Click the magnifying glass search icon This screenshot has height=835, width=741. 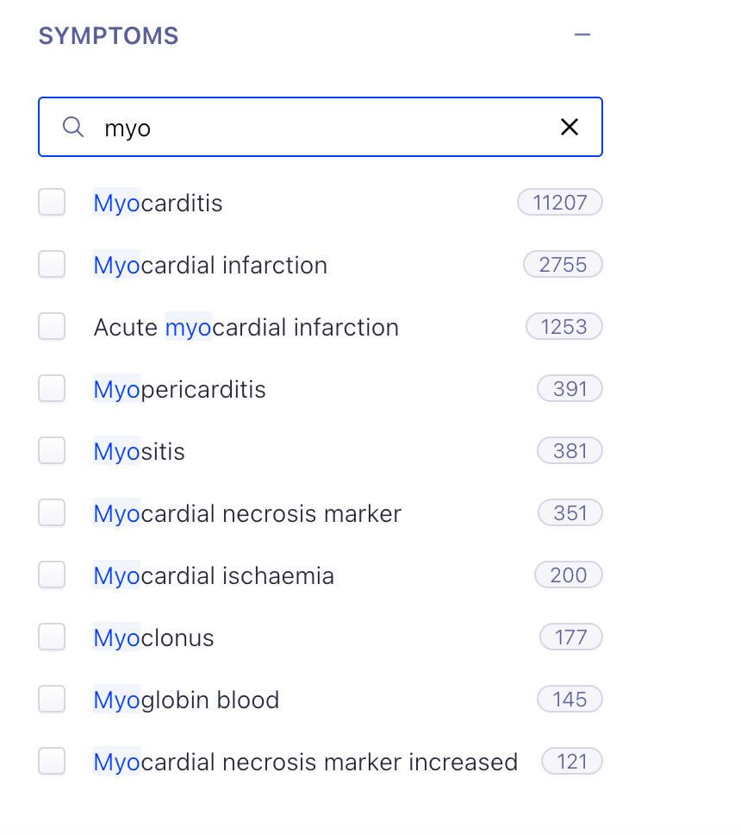(x=73, y=128)
